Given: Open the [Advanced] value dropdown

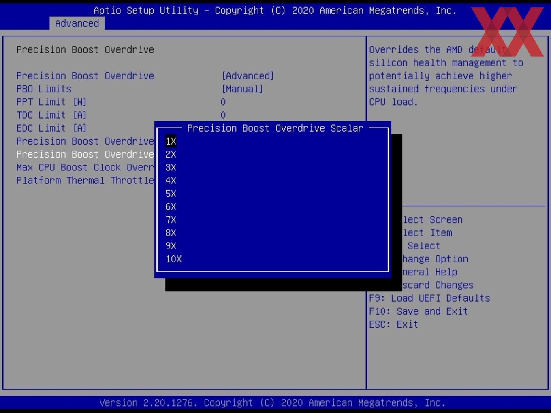Looking at the screenshot, I should pyautogui.click(x=248, y=76).
